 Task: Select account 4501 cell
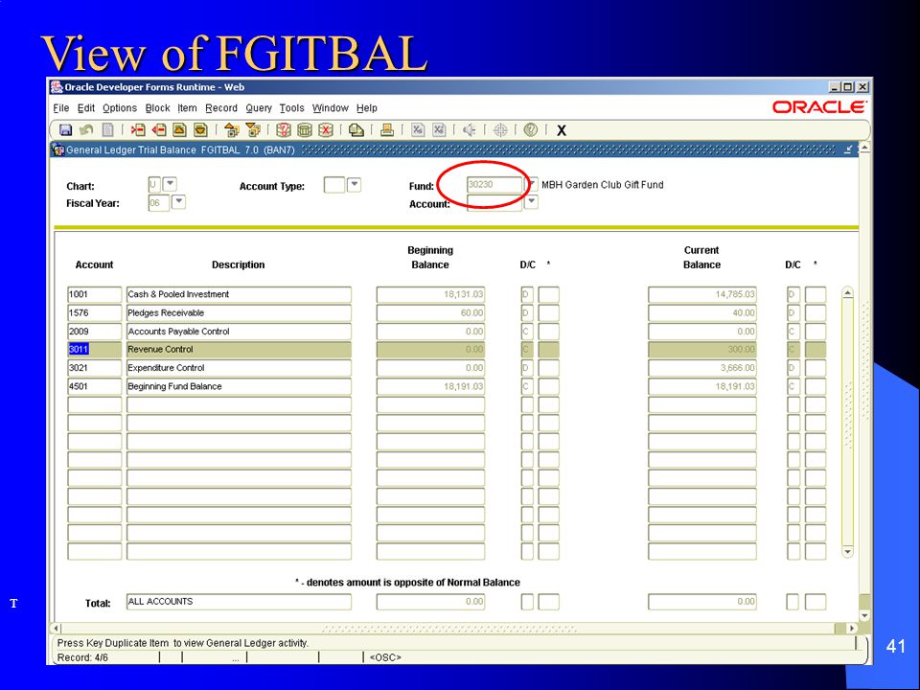tap(95, 386)
